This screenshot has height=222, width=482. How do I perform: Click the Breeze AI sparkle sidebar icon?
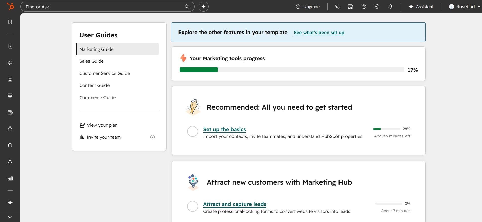coord(10,203)
